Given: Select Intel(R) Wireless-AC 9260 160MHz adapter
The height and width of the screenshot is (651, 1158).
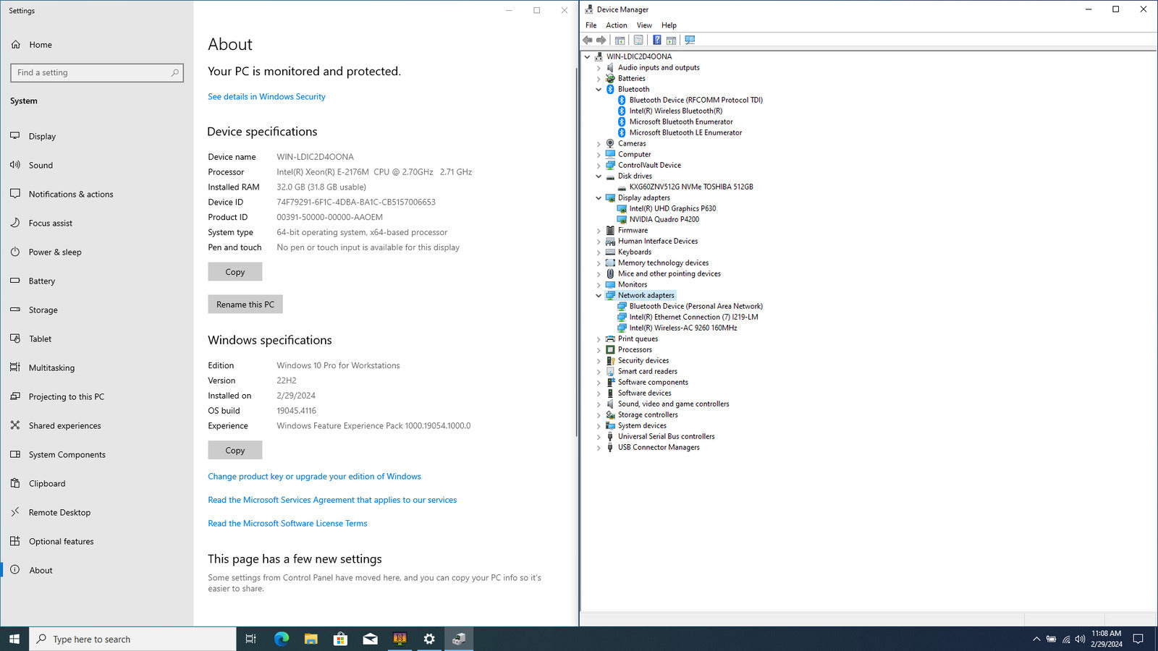Looking at the screenshot, I should 682,328.
